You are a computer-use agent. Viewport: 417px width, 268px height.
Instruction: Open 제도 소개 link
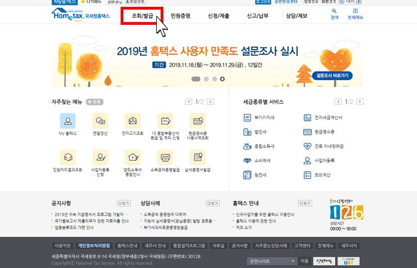tap(244, 227)
